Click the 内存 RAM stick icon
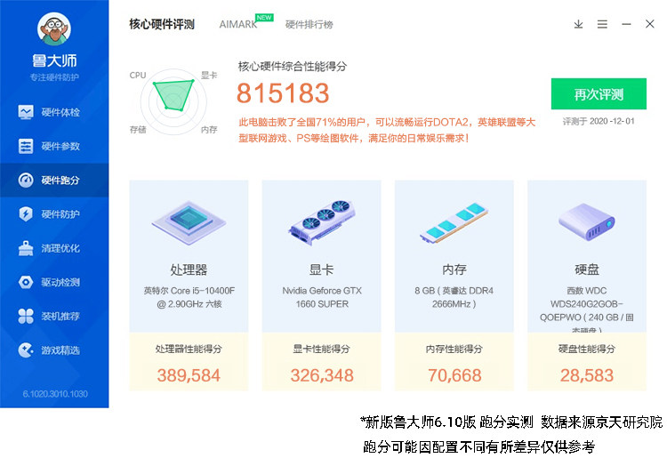Image resolution: width=667 pixels, height=458 pixels. 454,223
